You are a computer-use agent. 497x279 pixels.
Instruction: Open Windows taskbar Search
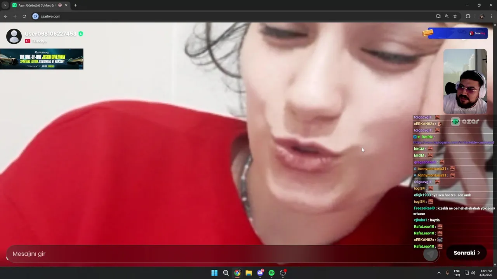(x=226, y=273)
